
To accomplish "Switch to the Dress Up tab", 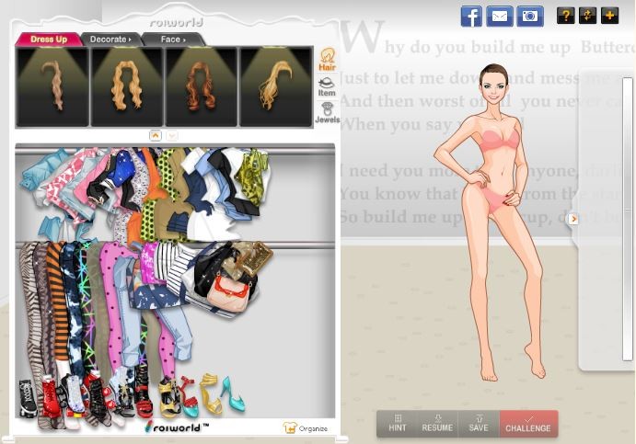I will pos(49,40).
